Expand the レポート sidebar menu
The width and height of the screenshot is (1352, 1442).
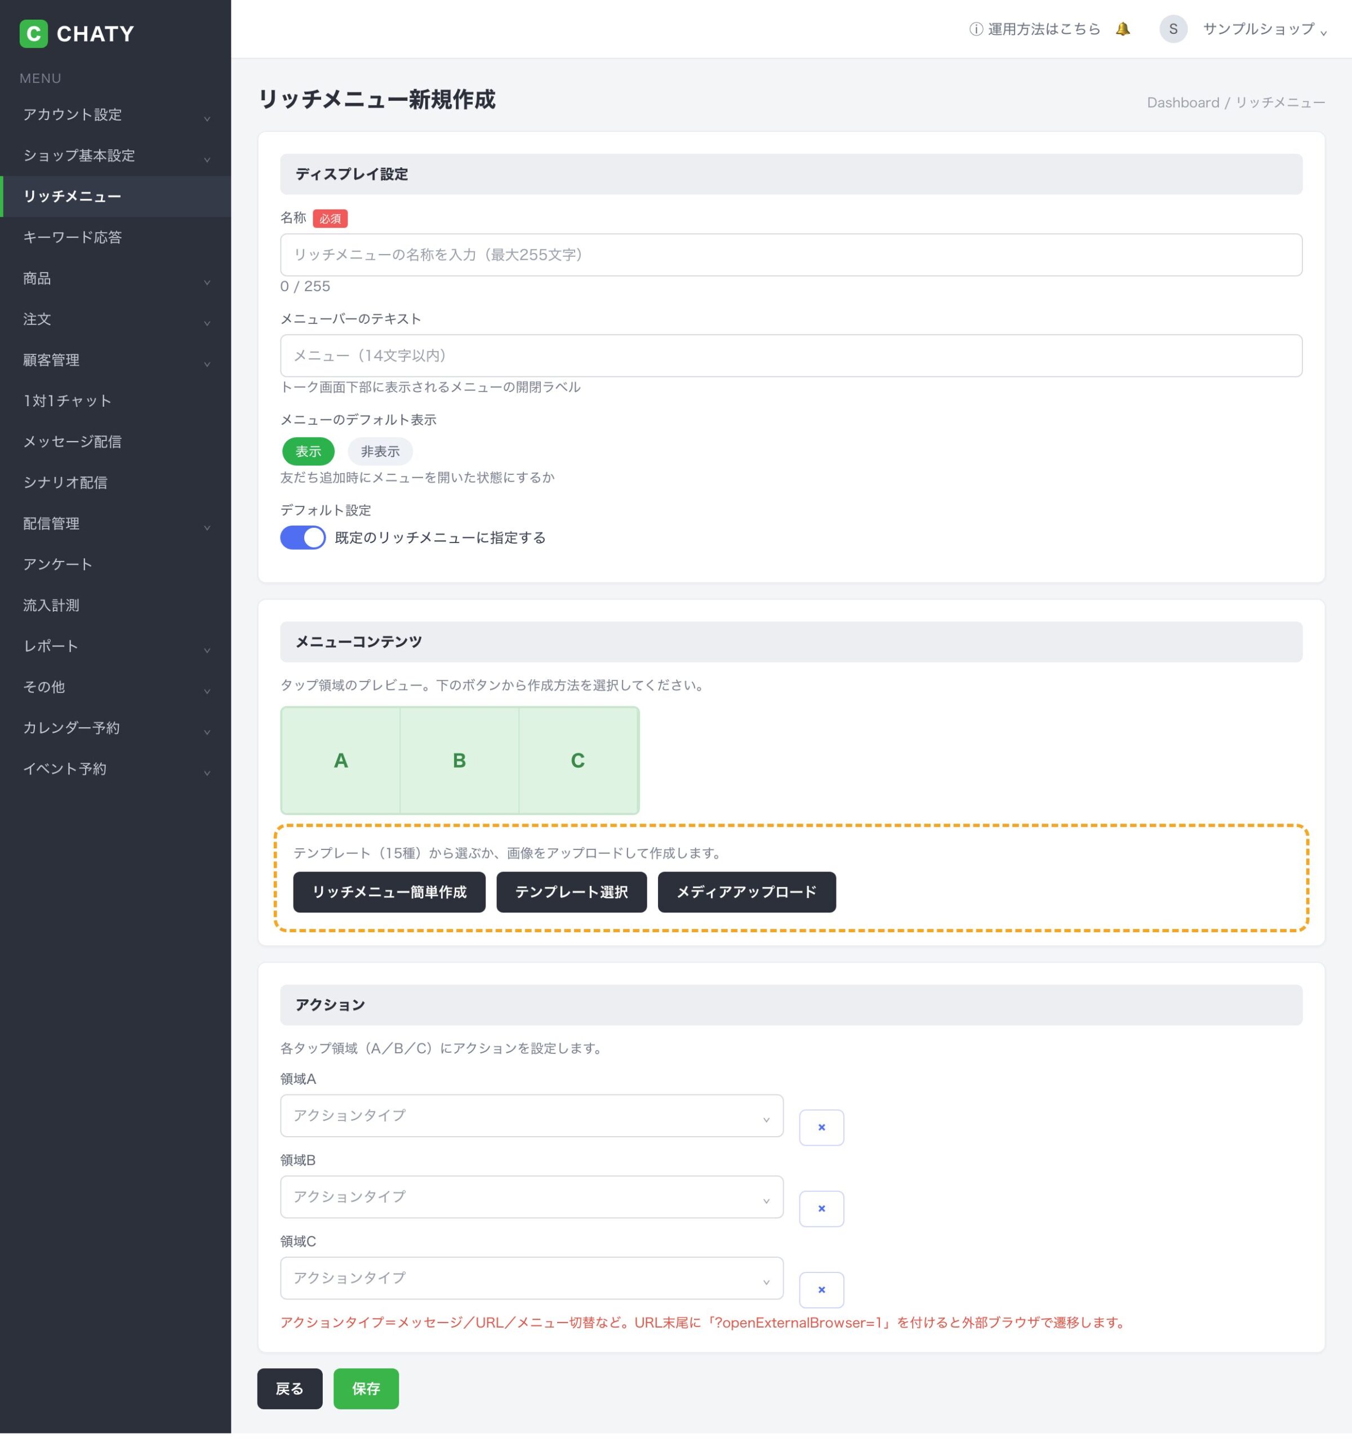116,646
